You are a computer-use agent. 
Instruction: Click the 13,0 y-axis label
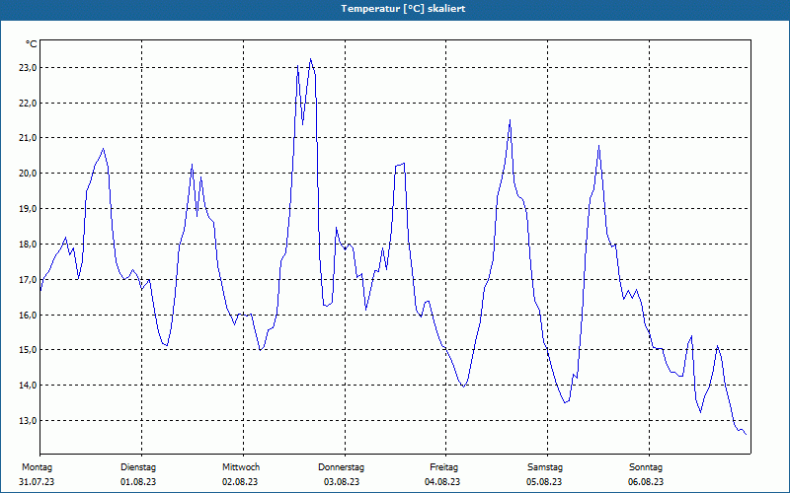point(28,421)
